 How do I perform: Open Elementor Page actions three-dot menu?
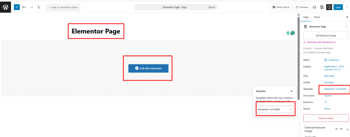346,26
